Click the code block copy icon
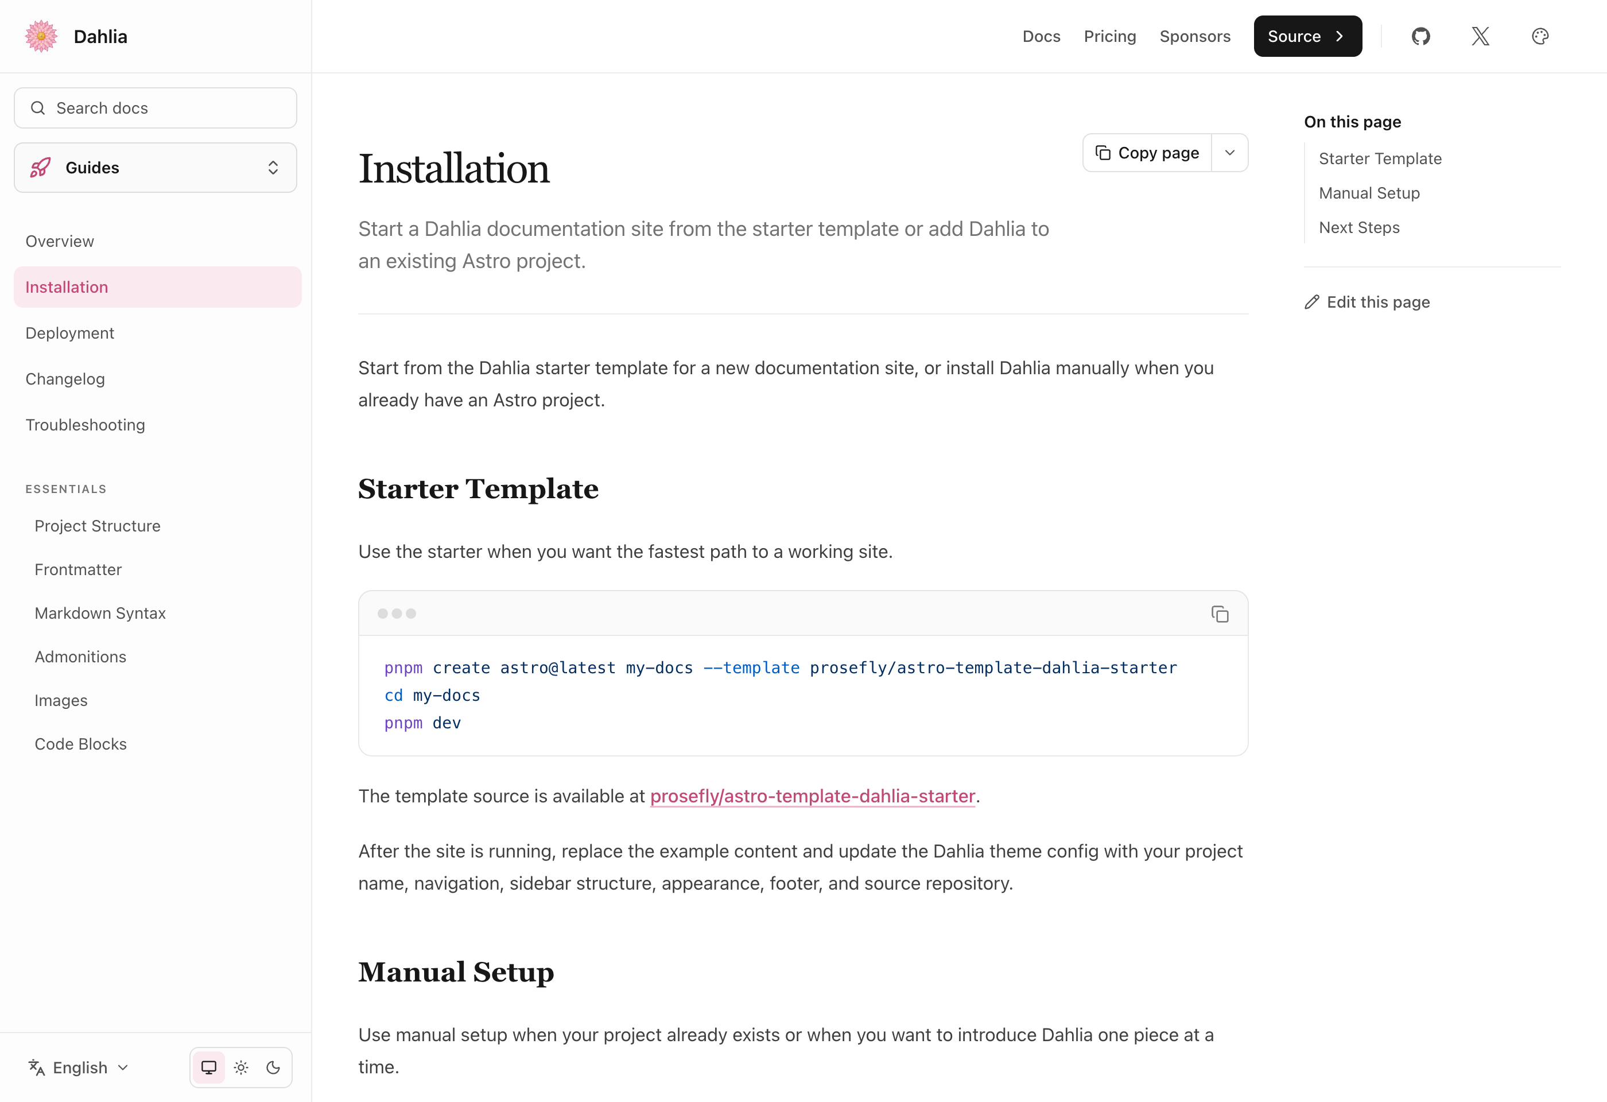 pos(1220,614)
